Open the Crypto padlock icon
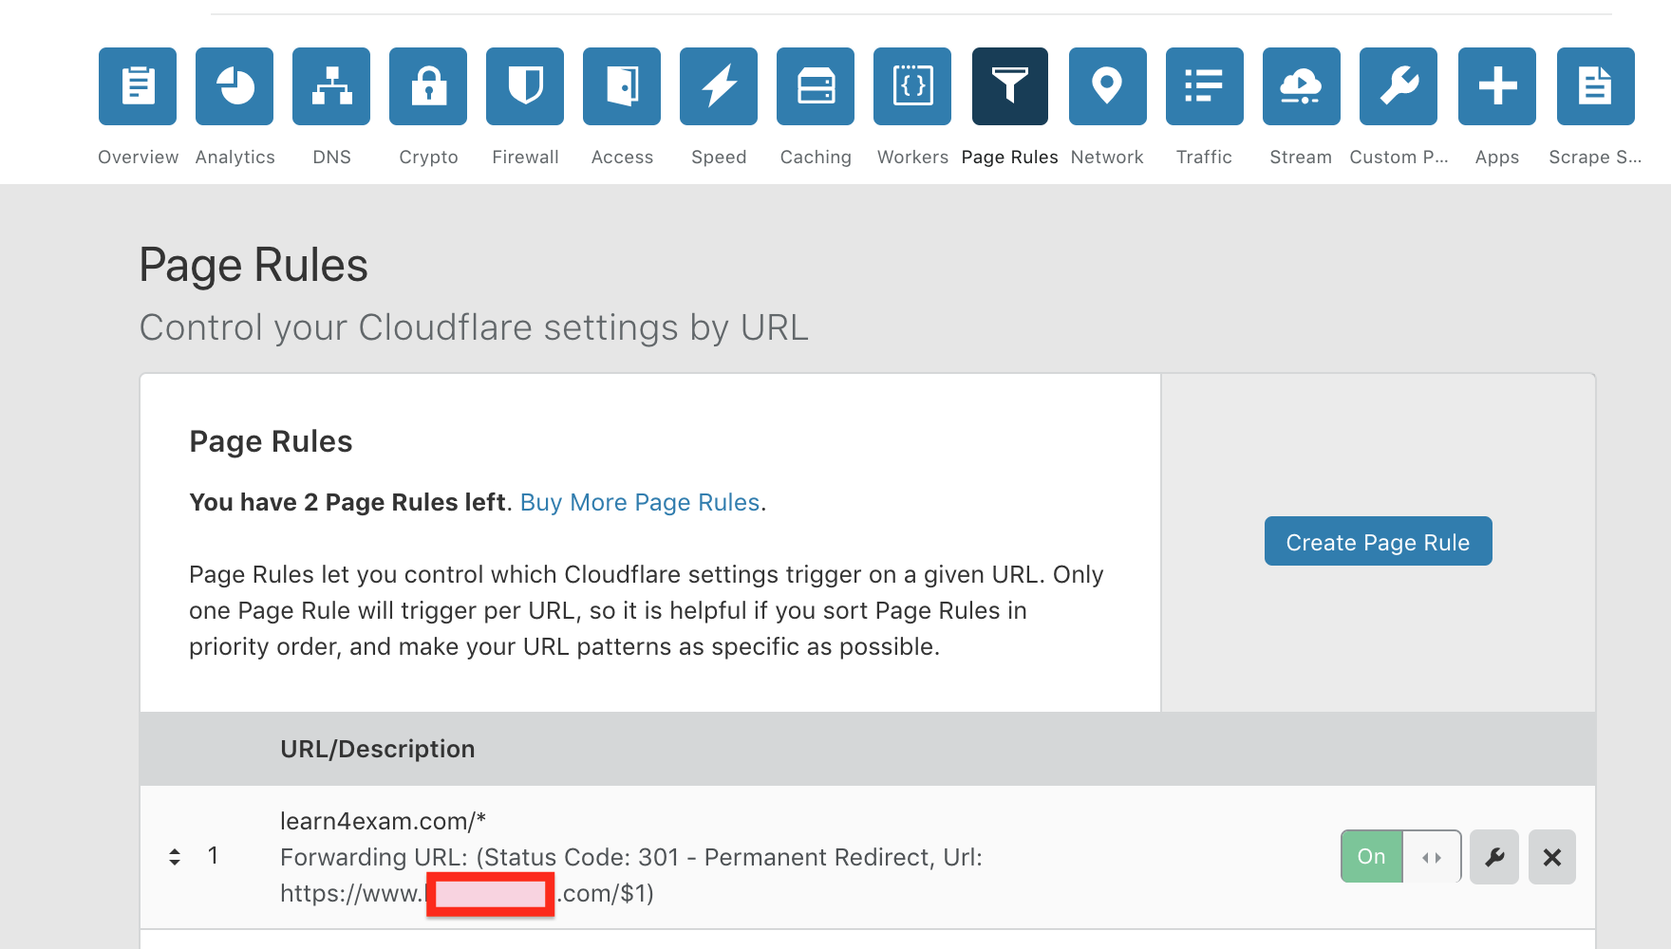 pyautogui.click(x=428, y=86)
